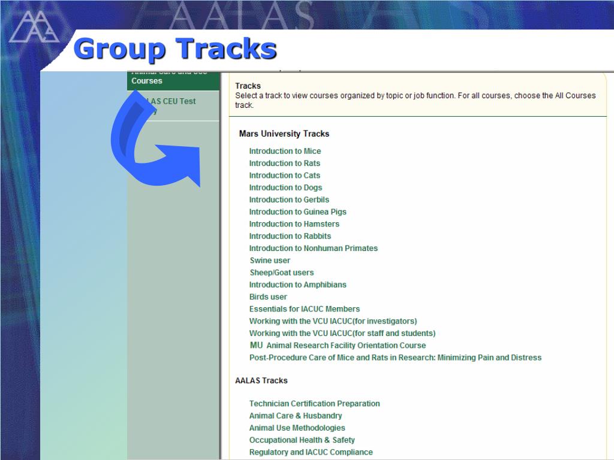This screenshot has height=460, width=614.
Task: Open Technician Certification Preparation track
Action: point(314,403)
